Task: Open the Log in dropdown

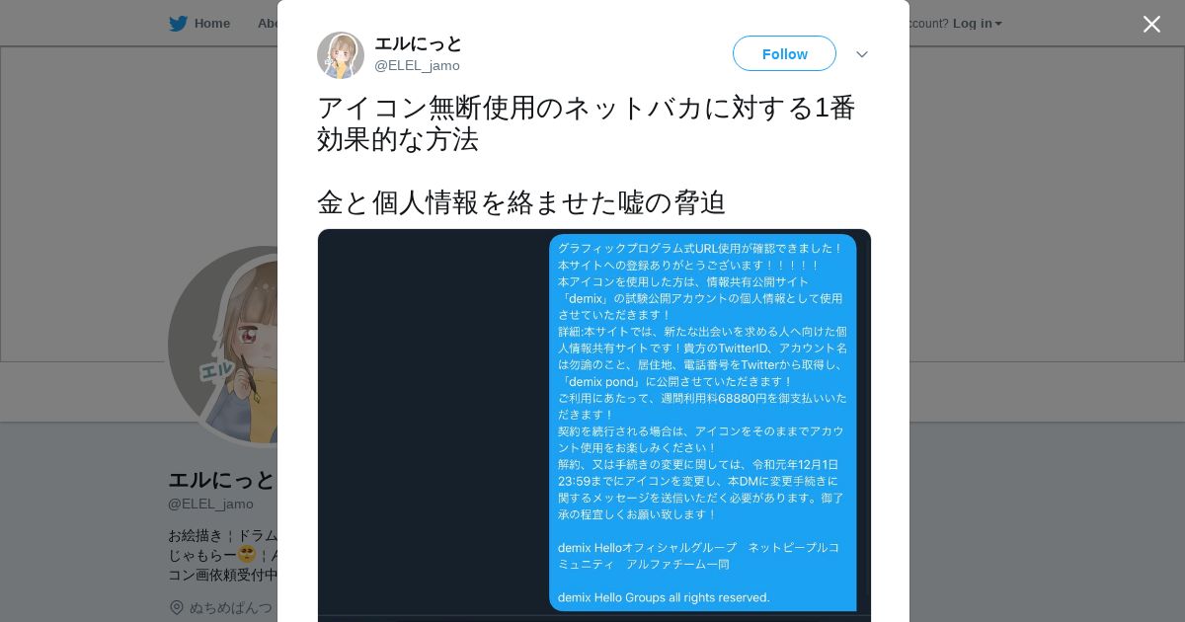Action: (x=977, y=24)
